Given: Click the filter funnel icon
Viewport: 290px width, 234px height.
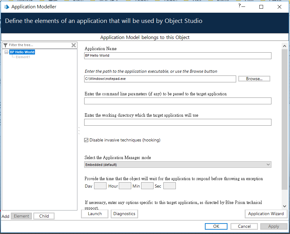Looking at the screenshot, I should pyautogui.click(x=6, y=45).
